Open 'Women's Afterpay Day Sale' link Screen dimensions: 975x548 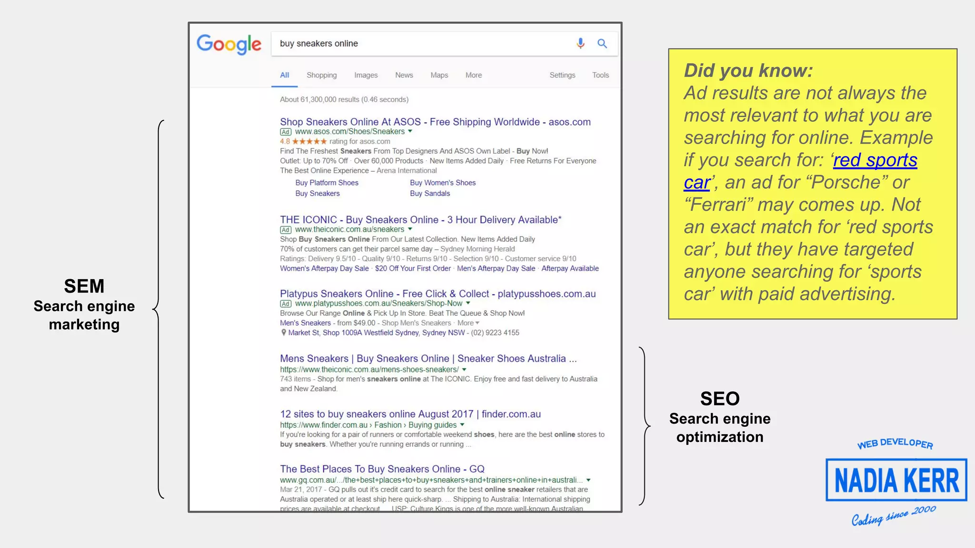324,269
